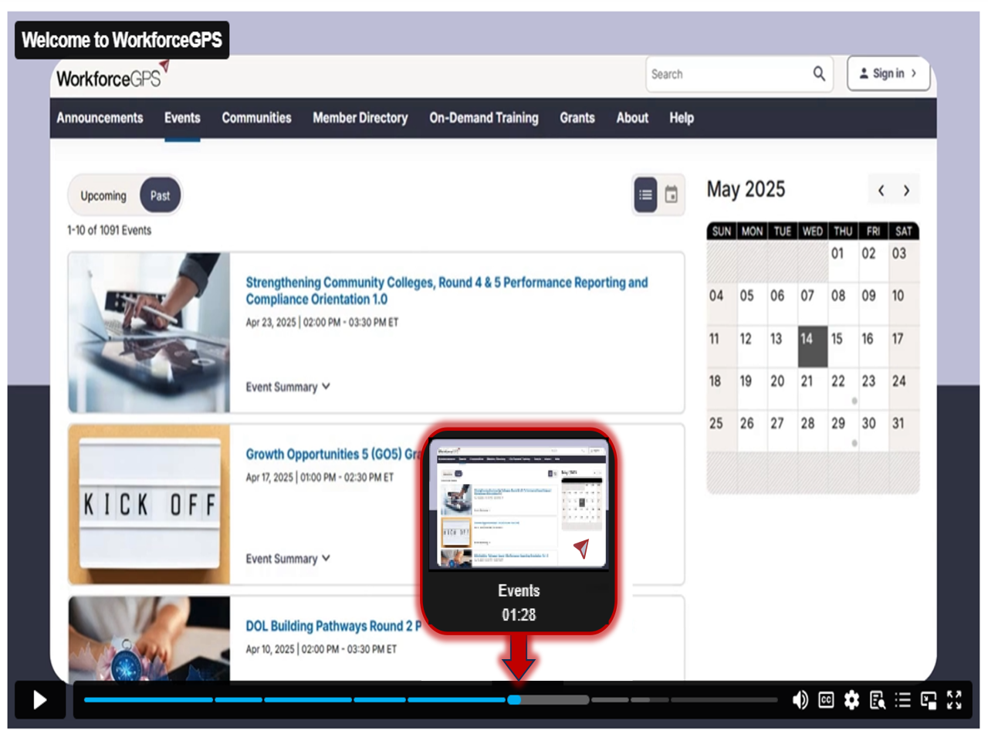This screenshot has width=988, height=741.
Task: Open the transcript search icon
Action: pyautogui.click(x=878, y=700)
